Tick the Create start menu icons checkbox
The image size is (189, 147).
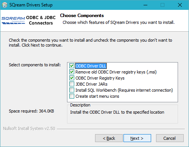click(72, 96)
